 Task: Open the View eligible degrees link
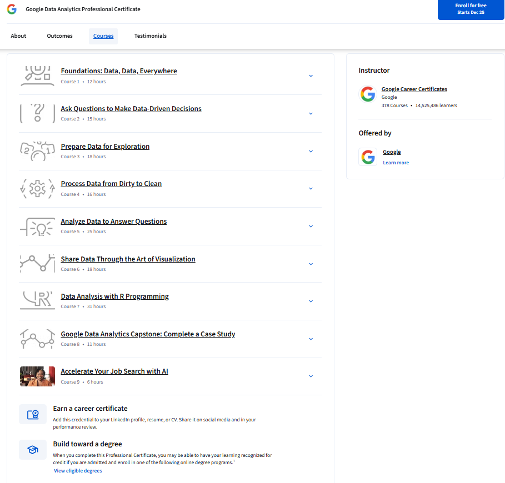[78, 470]
